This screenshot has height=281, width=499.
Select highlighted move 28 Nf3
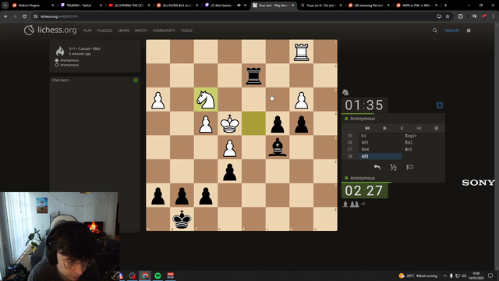click(x=380, y=156)
